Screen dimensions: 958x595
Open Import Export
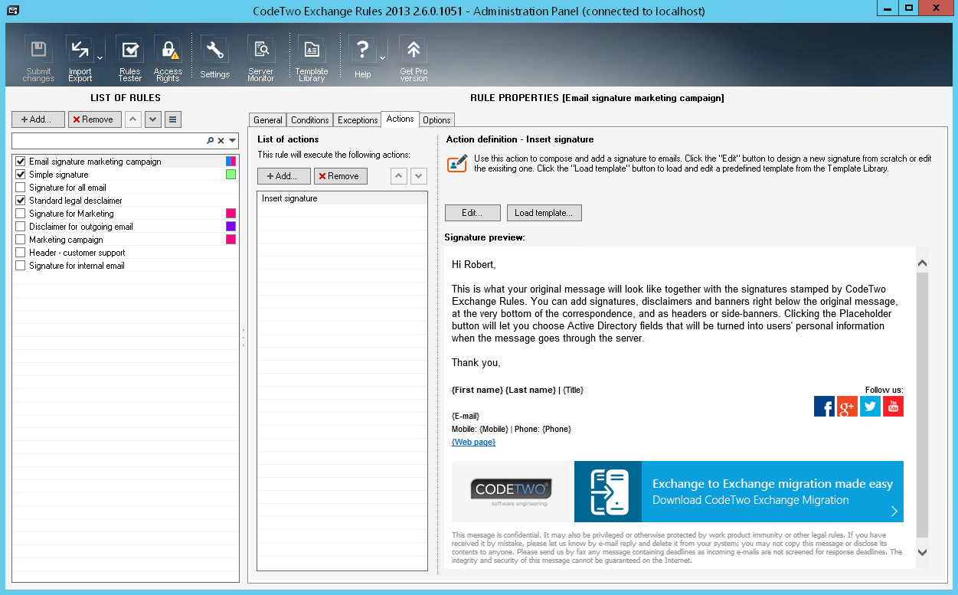pos(80,48)
